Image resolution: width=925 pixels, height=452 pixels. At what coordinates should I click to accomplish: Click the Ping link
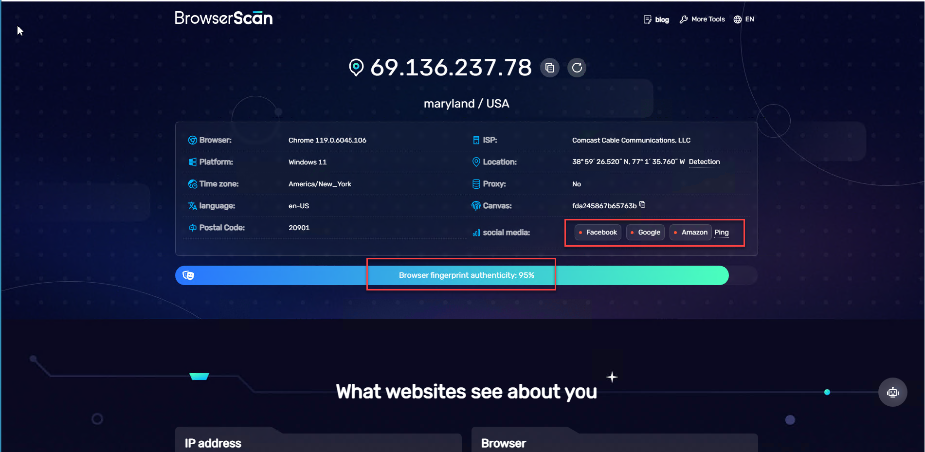click(x=721, y=233)
